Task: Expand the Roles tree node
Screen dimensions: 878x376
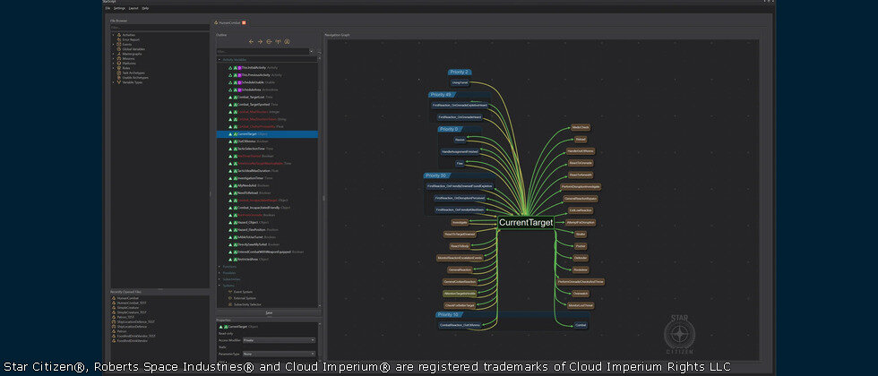Action: pos(113,68)
